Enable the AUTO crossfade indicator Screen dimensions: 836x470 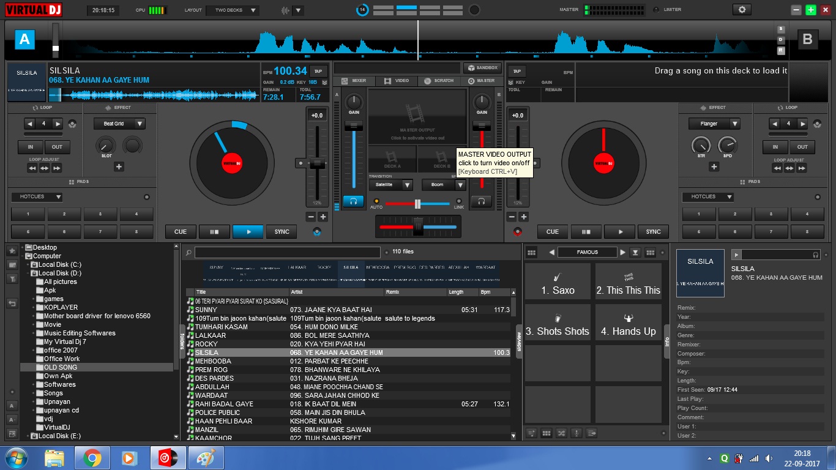[x=376, y=201]
